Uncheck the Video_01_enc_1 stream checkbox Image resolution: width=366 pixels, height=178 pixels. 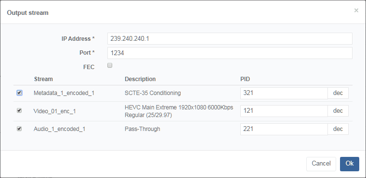coord(19,110)
